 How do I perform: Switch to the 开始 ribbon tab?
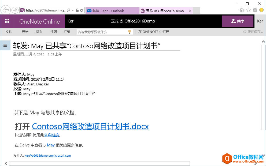[25, 32]
